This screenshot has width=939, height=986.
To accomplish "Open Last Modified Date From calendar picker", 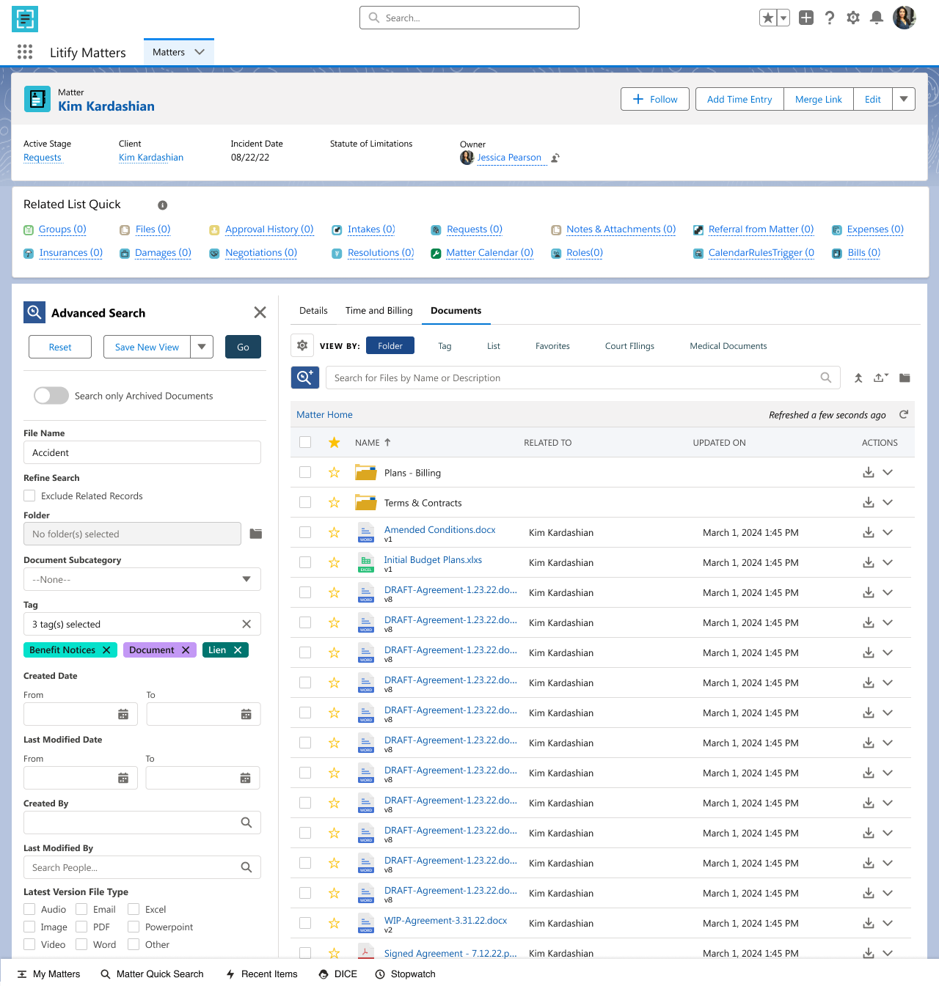I will click(123, 778).
